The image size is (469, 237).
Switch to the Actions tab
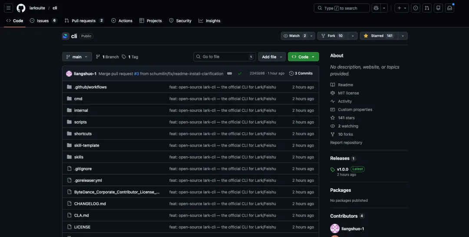coord(122,21)
